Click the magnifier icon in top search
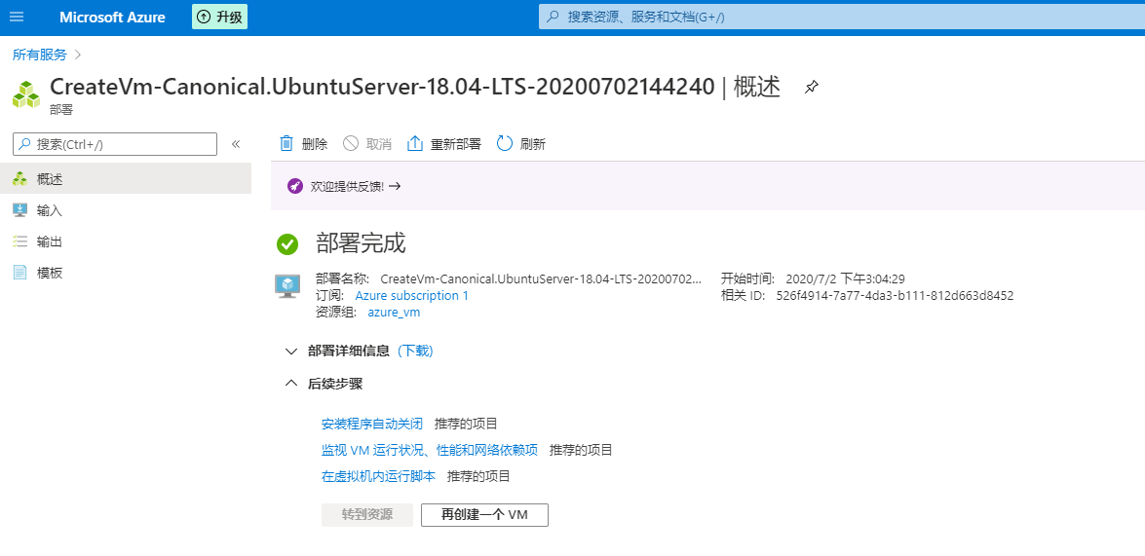 pyautogui.click(x=553, y=17)
